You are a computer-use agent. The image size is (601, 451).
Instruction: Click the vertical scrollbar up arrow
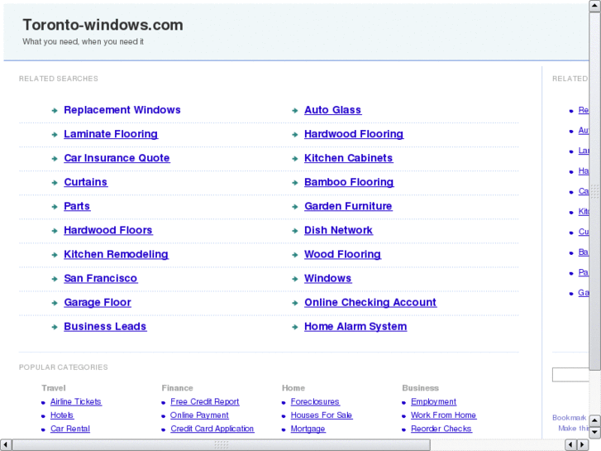595,6
